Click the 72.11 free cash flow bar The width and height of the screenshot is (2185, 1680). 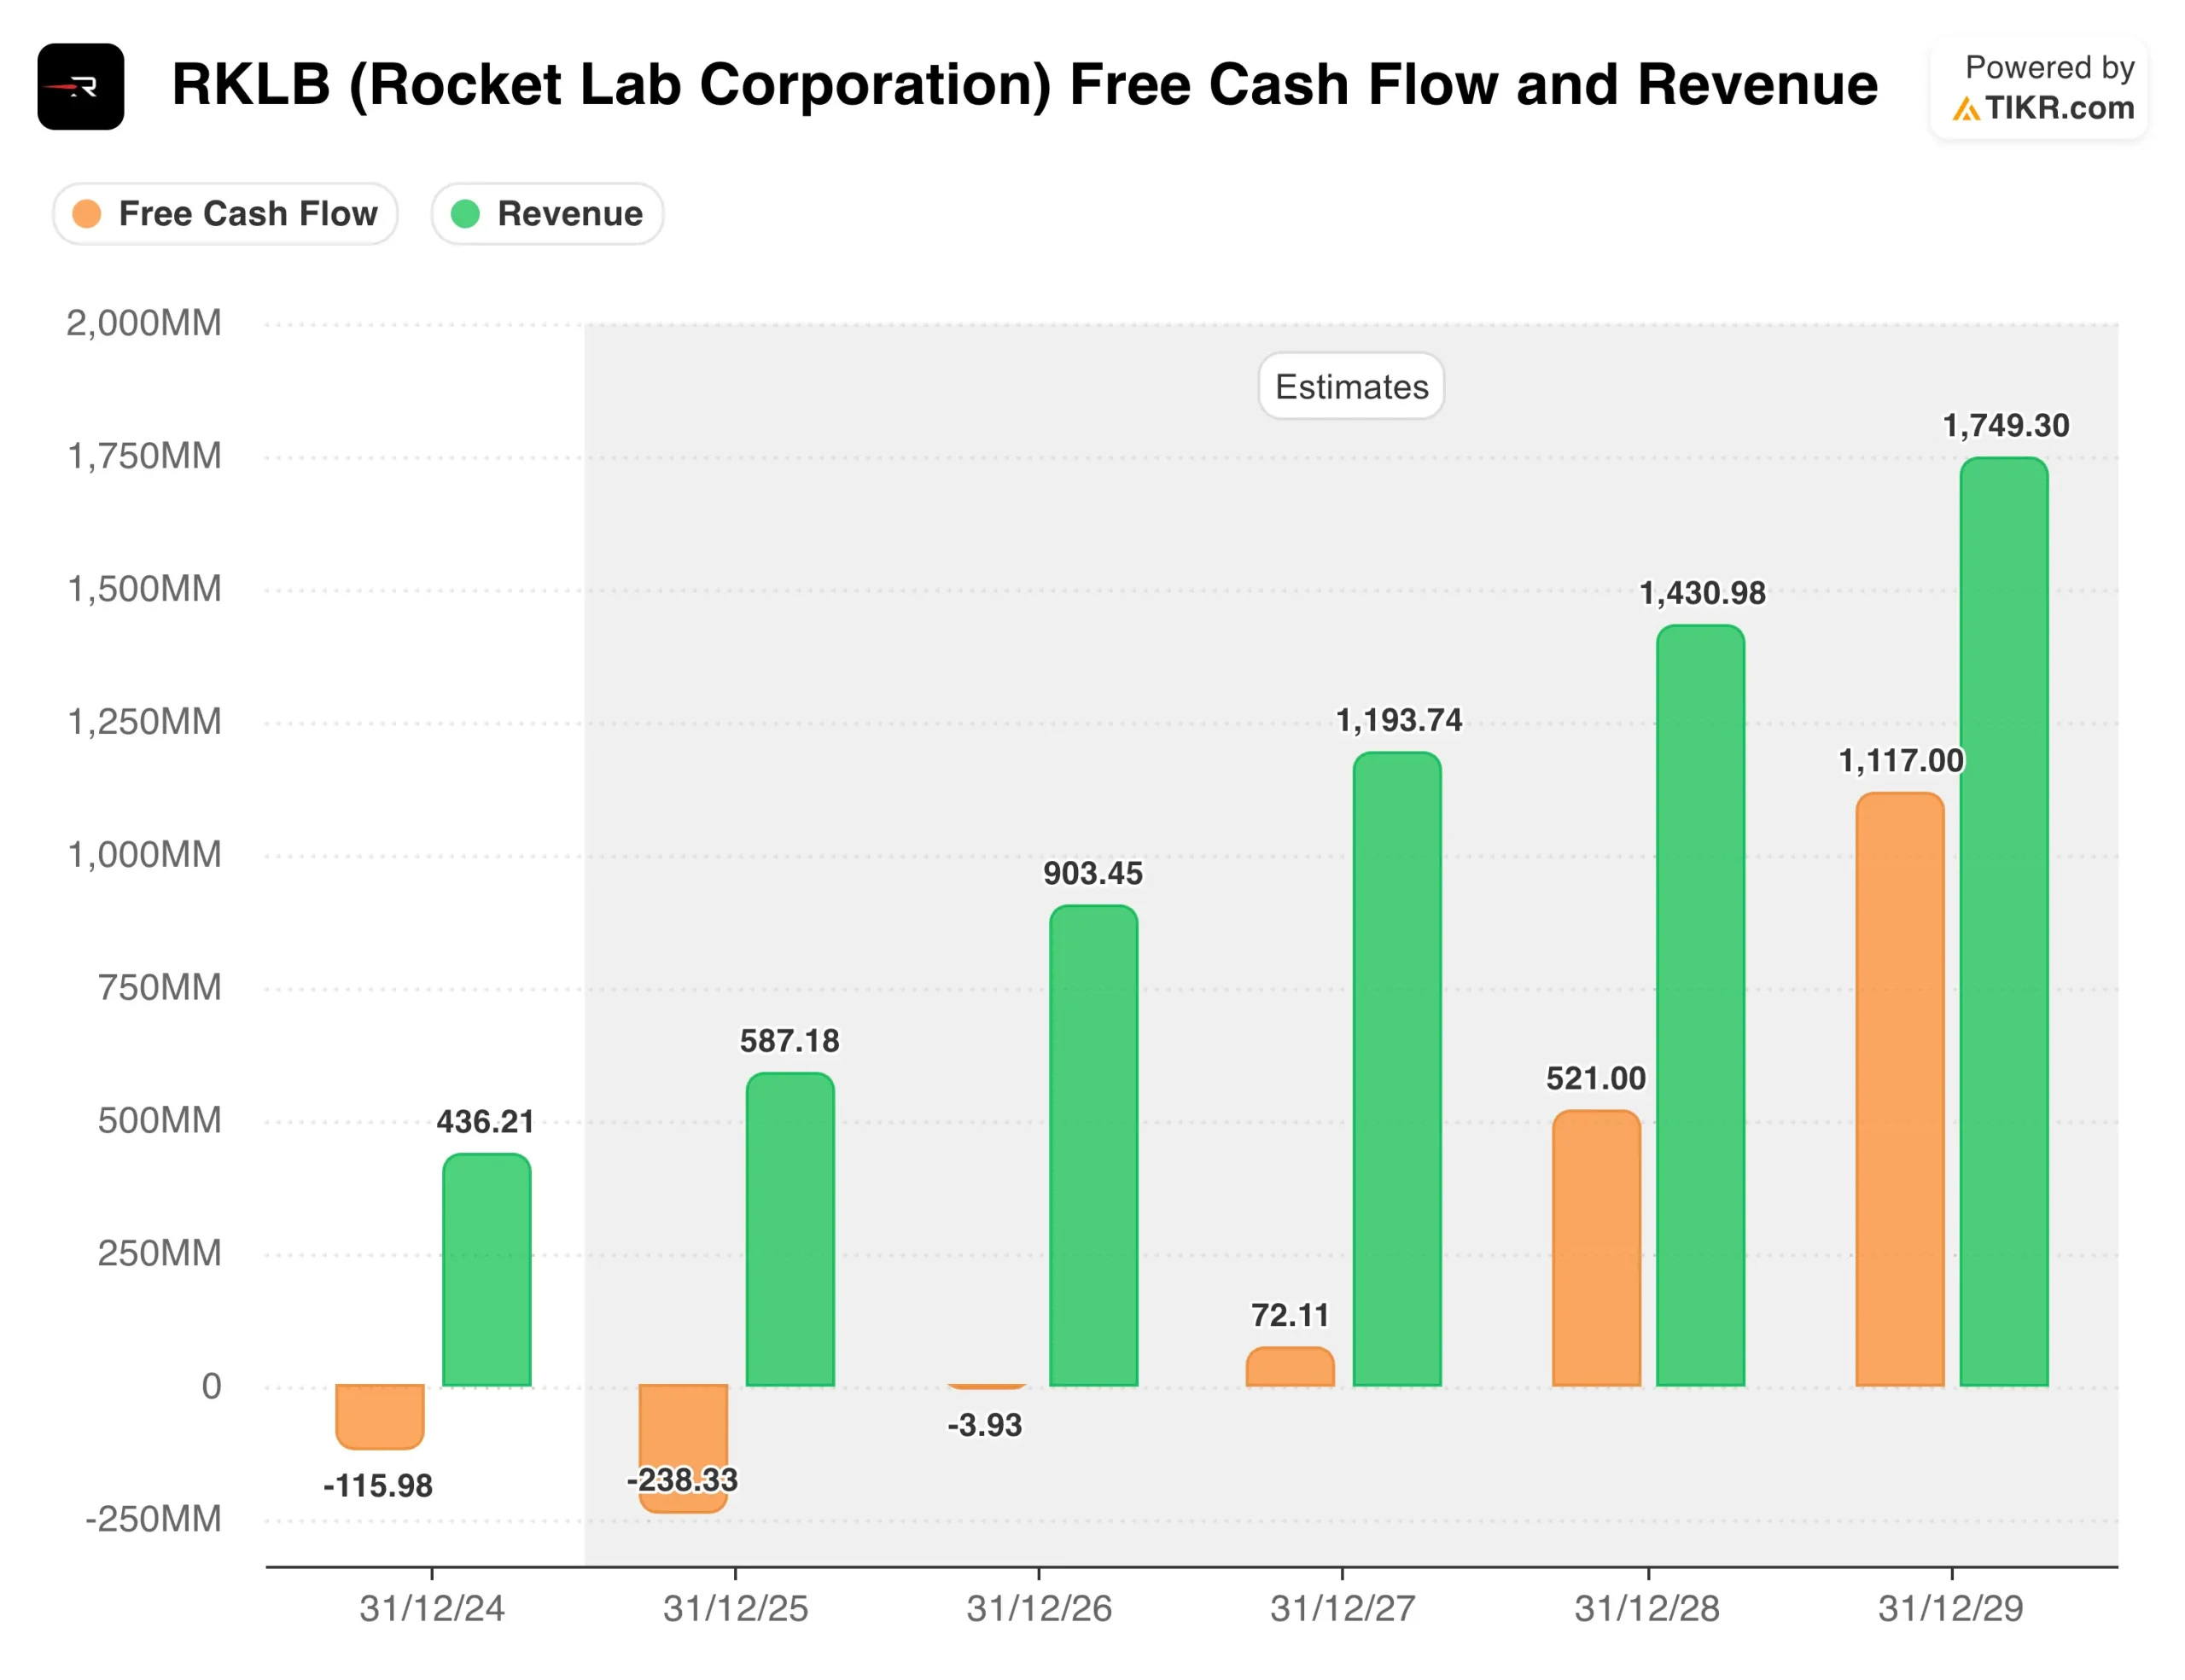(1290, 1367)
